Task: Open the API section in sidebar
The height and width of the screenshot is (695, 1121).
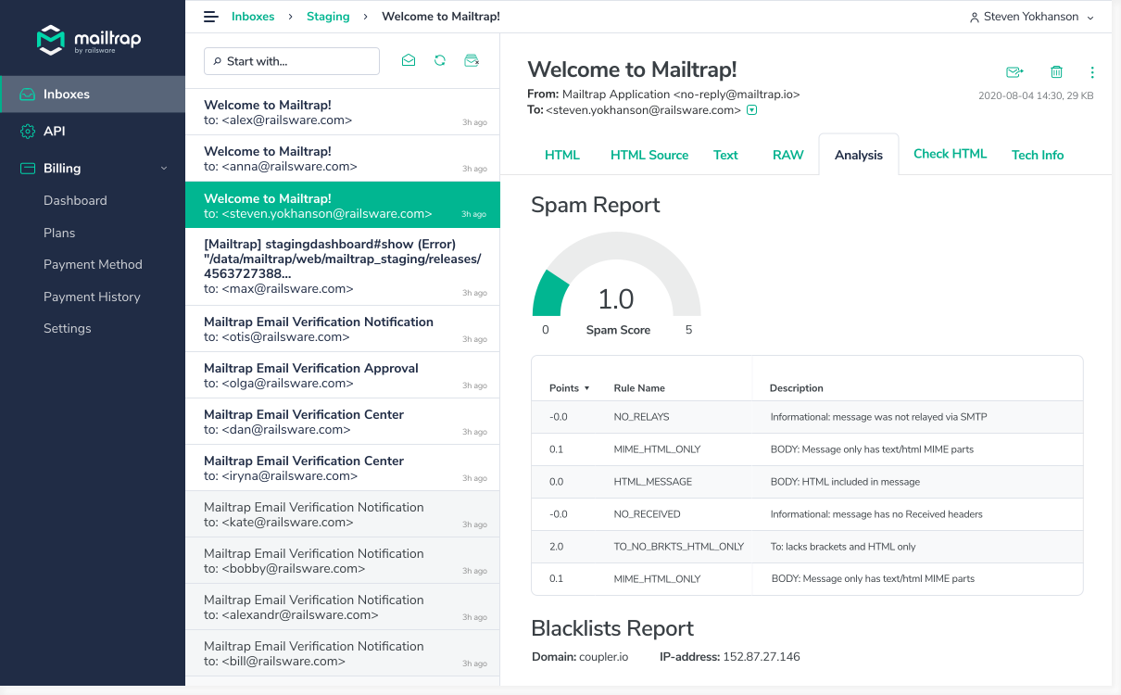Action: coord(93,132)
